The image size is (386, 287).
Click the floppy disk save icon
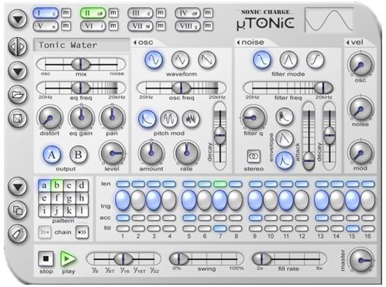pyautogui.click(x=18, y=118)
